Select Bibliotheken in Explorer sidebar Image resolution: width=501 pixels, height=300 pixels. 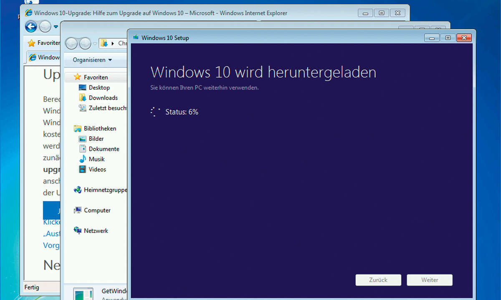[x=100, y=128]
